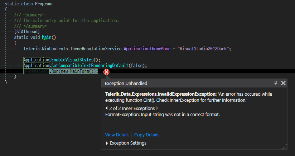Open the View Details link
Screen dimensions: 295x156
117,135
